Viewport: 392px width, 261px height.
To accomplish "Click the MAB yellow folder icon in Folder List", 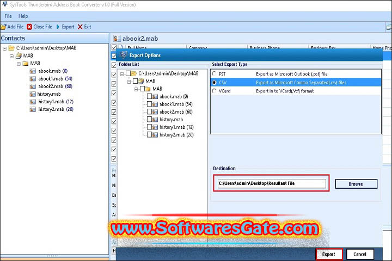I will coord(148,89).
